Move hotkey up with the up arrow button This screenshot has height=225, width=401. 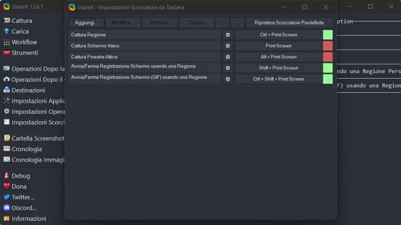pyautogui.click(x=222, y=23)
